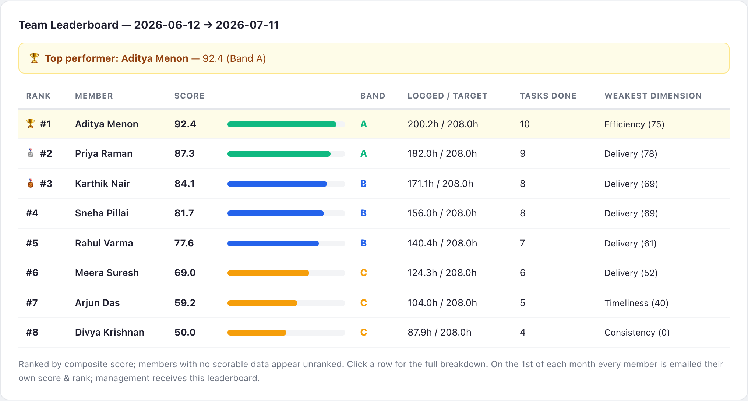Click band B in Karthik Nair's row
This screenshot has width=748, height=401.
pos(363,184)
